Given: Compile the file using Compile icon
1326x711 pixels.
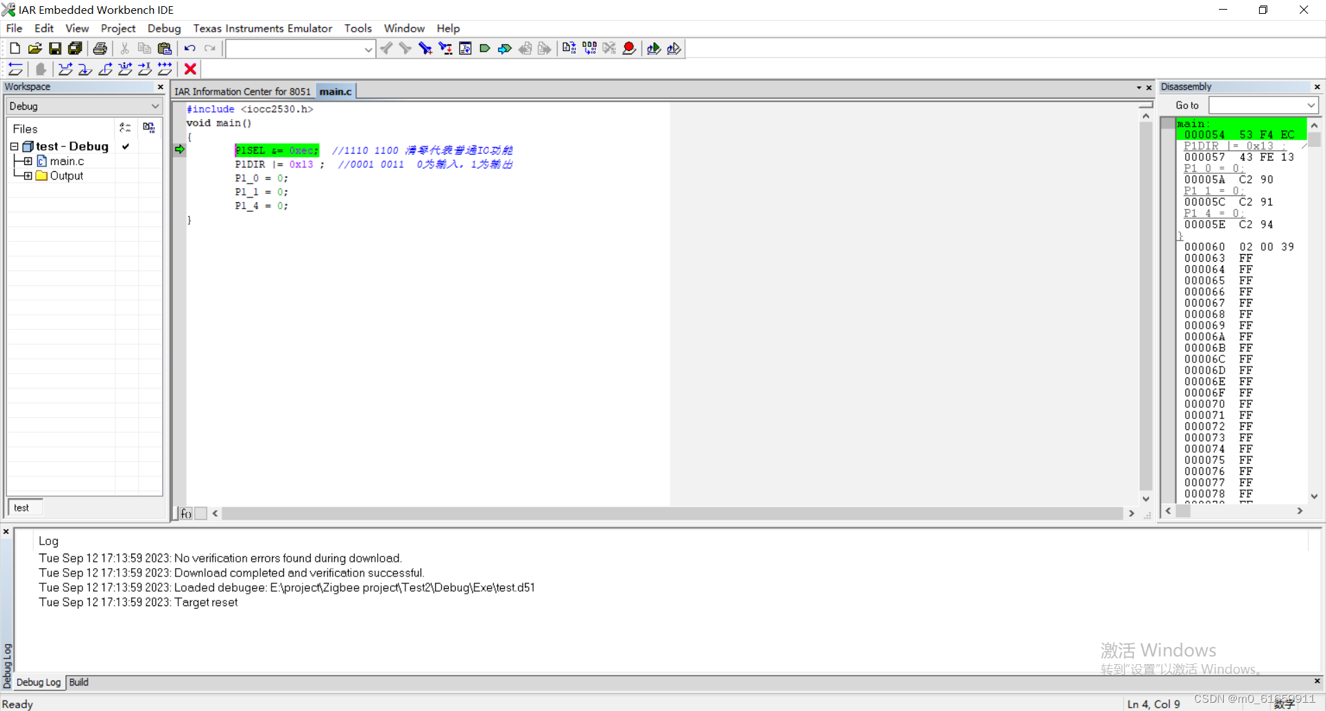Looking at the screenshot, I should pos(569,48).
